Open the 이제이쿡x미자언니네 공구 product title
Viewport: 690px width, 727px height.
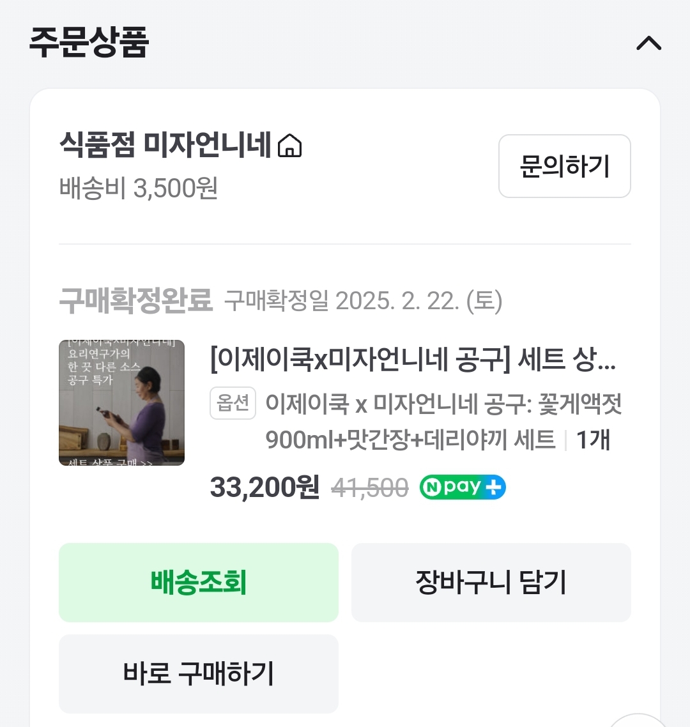click(x=413, y=360)
